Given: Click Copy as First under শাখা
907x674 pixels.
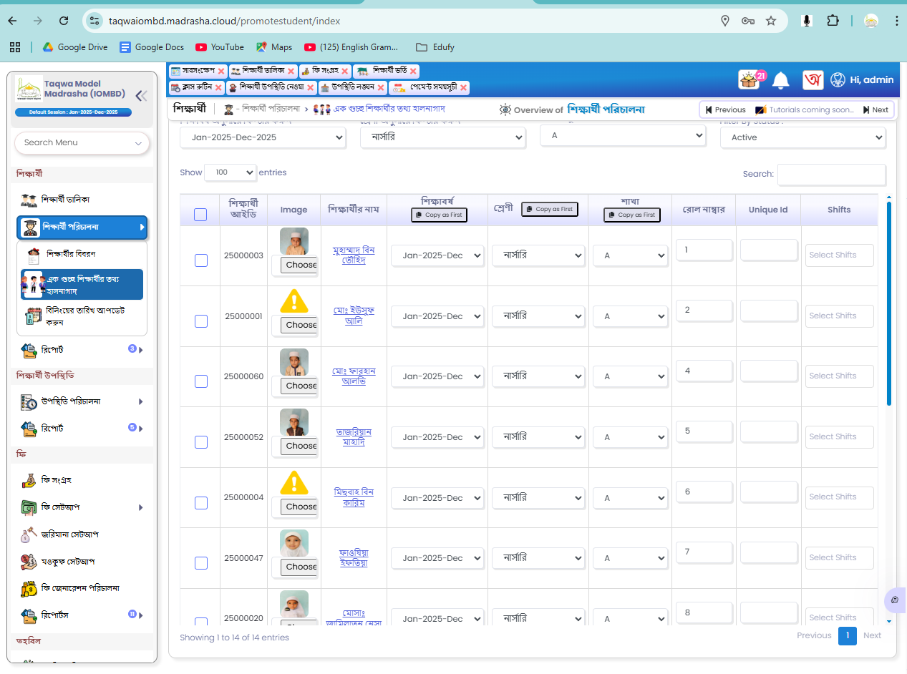Looking at the screenshot, I should pyautogui.click(x=632, y=215).
